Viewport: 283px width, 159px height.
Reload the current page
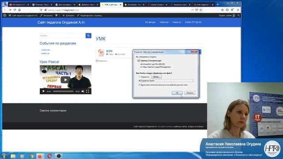click(x=15, y=10)
